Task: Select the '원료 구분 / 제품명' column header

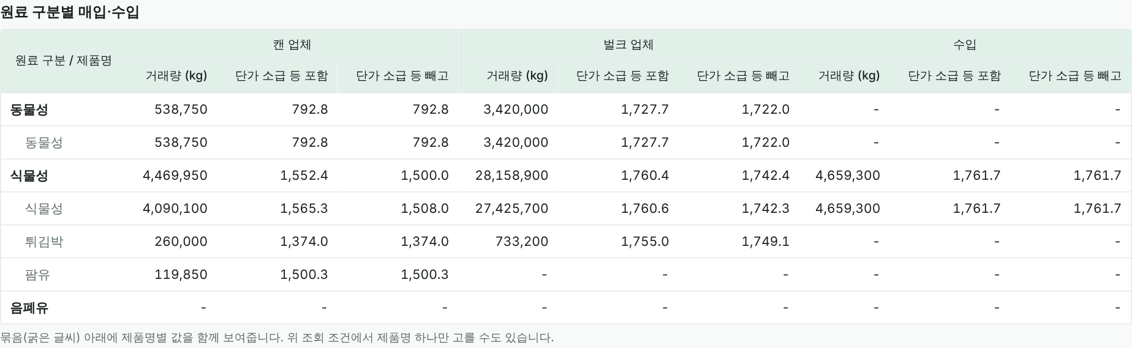Action: coord(64,61)
